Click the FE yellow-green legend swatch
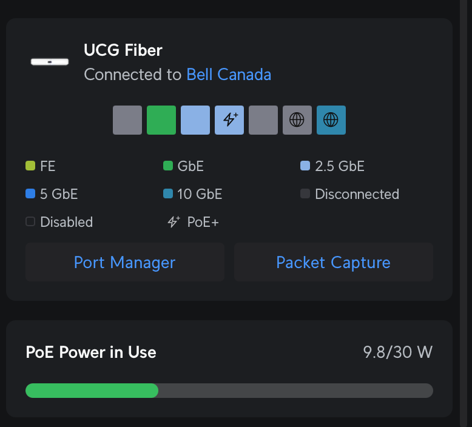Screen dimensions: 472x427 (30, 166)
